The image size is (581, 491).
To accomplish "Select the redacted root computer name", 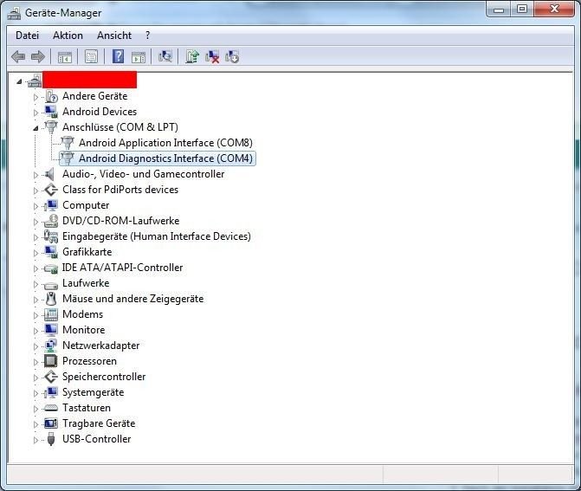I will coord(90,80).
